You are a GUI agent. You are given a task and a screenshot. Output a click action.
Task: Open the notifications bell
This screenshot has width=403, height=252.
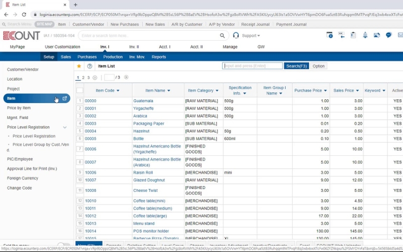[x=365, y=35]
